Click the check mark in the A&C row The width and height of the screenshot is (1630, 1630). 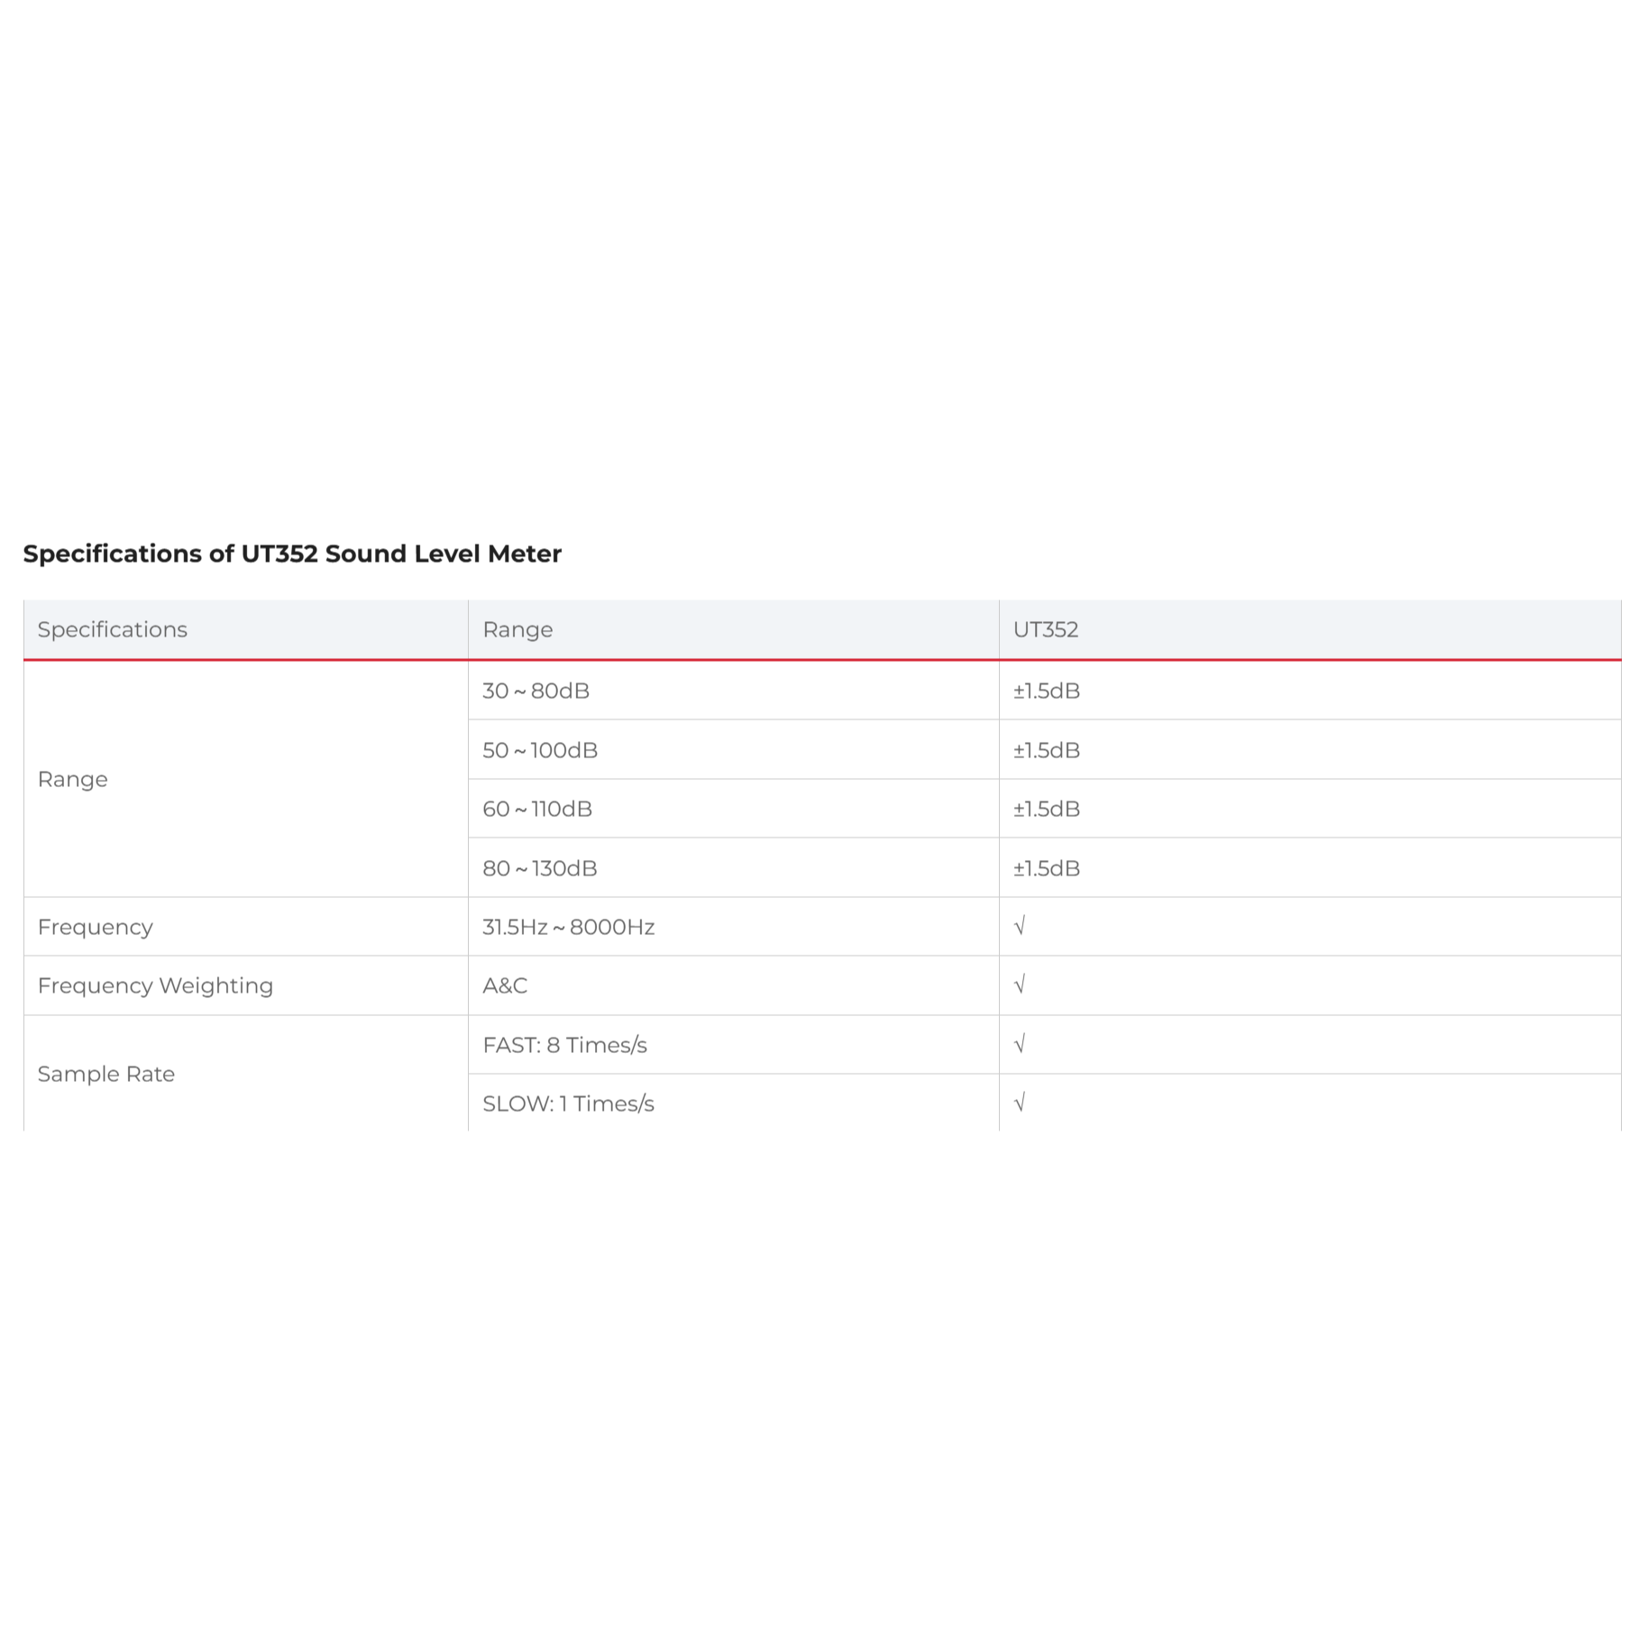pyautogui.click(x=1020, y=985)
